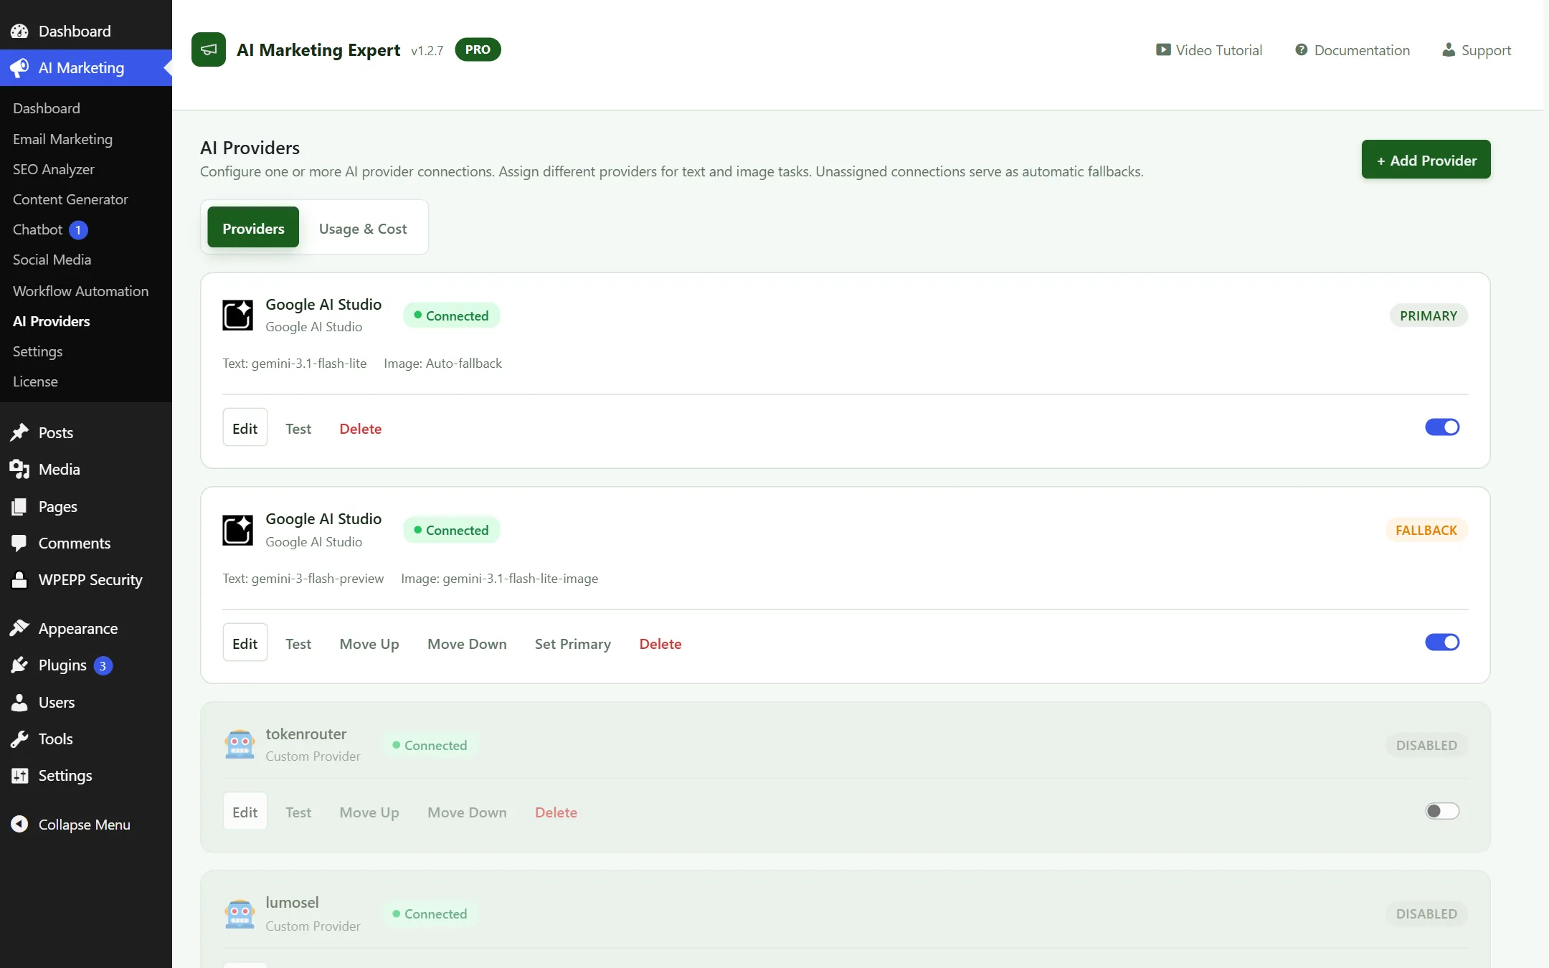Click the Add Provider button
Screen dimensions: 1549x968
click(x=1426, y=159)
